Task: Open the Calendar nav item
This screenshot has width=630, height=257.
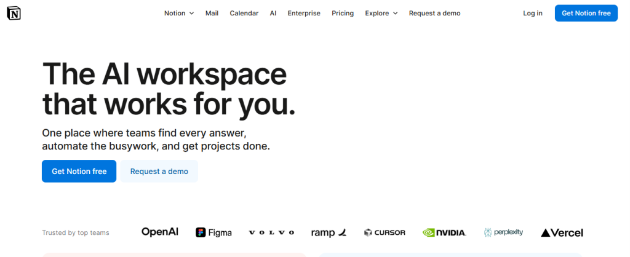Action: pyautogui.click(x=244, y=14)
